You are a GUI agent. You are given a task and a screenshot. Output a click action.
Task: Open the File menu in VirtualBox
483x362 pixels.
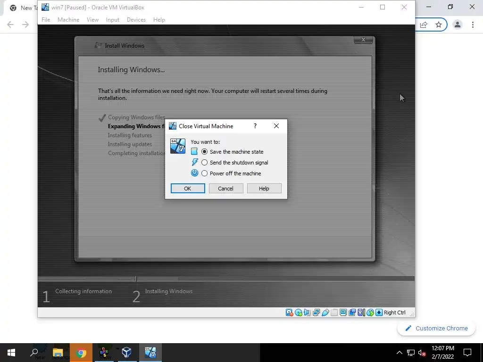point(46,20)
